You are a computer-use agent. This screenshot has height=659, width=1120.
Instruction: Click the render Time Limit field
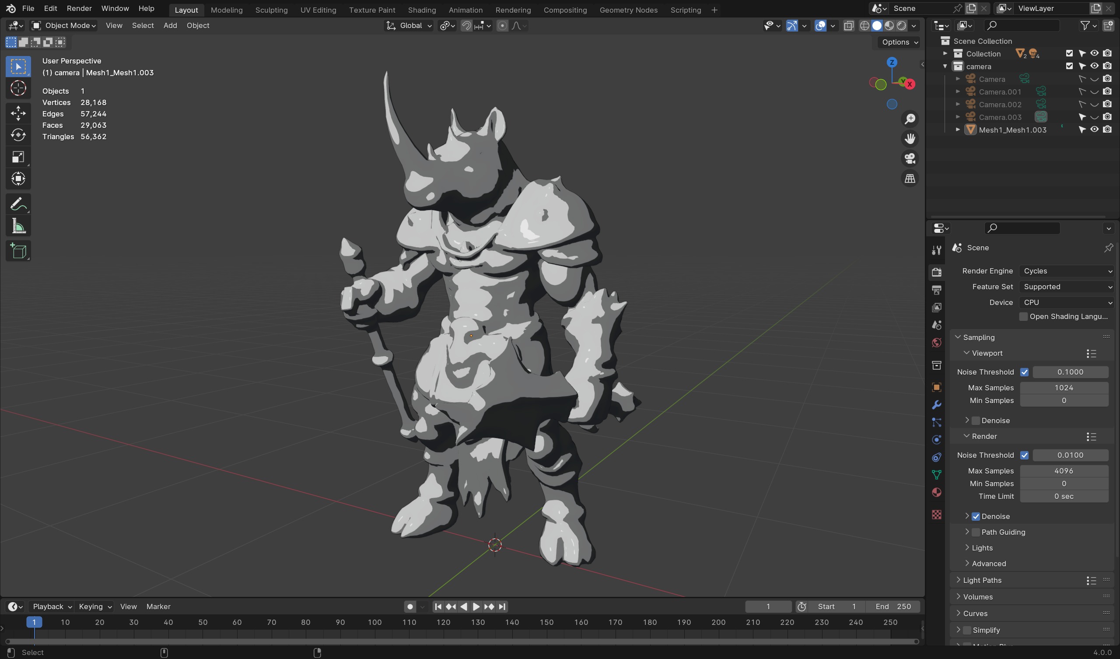click(x=1064, y=496)
